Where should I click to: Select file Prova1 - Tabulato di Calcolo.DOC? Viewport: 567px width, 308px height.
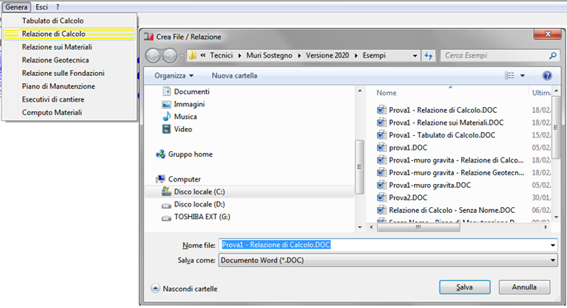[x=442, y=135]
